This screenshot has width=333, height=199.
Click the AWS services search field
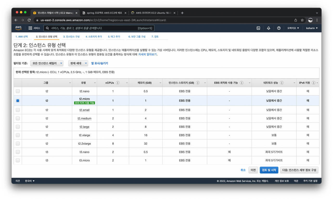click(99, 28)
